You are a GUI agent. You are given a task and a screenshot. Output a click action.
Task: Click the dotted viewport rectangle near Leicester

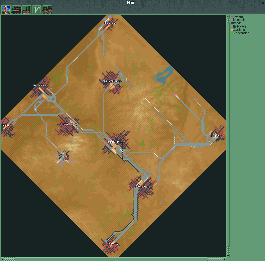pos(116,151)
